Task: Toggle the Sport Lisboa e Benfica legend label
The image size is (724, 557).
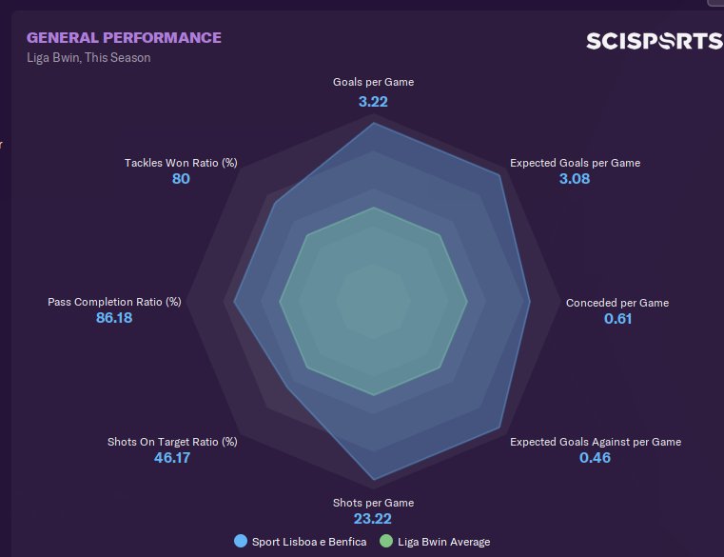Action: [x=309, y=542]
